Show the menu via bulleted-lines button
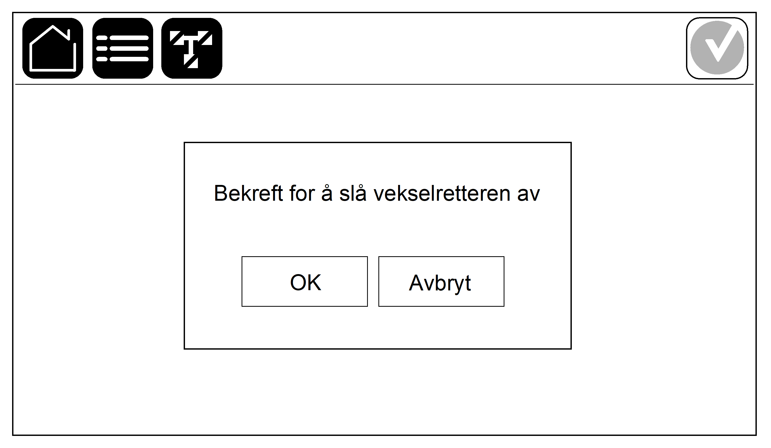The width and height of the screenshot is (771, 448). [123, 48]
